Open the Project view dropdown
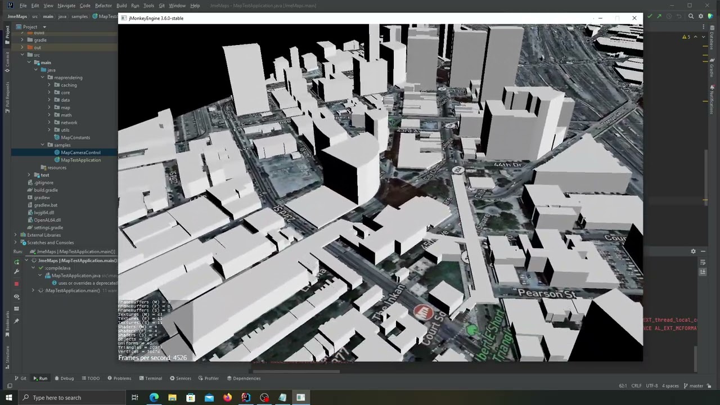 (44, 27)
